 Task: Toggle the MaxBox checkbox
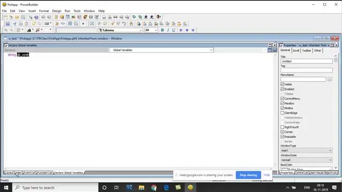click(x=283, y=103)
